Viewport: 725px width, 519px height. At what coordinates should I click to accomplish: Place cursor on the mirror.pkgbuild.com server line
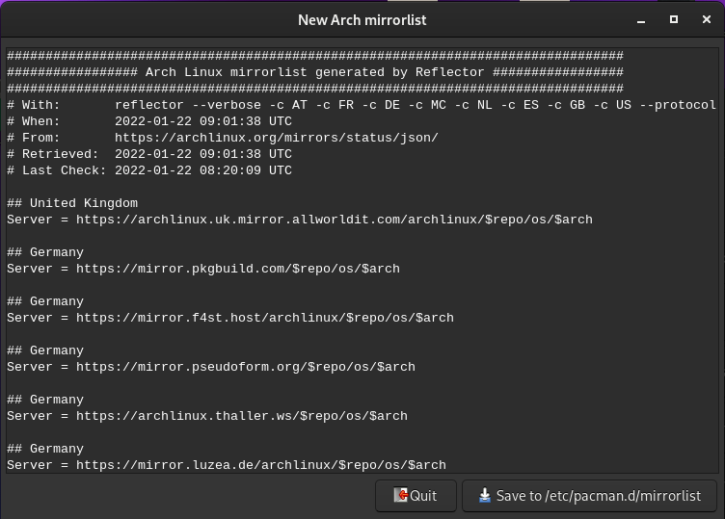coord(202,269)
